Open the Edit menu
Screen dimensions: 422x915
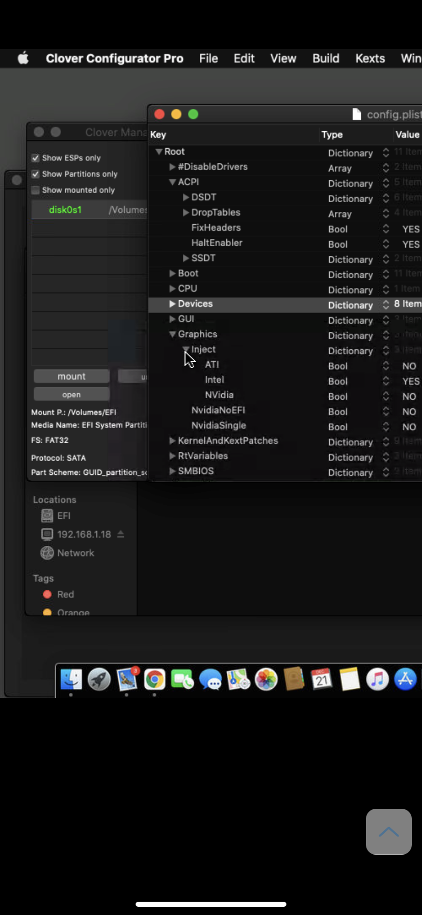click(244, 58)
